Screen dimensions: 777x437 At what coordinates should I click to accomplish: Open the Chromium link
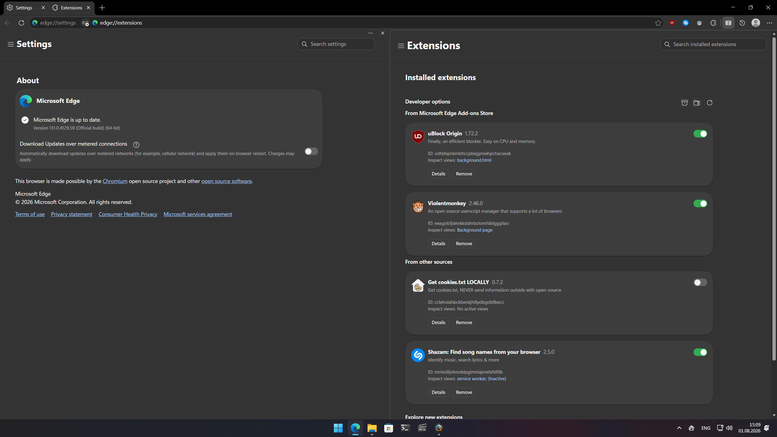click(x=115, y=181)
